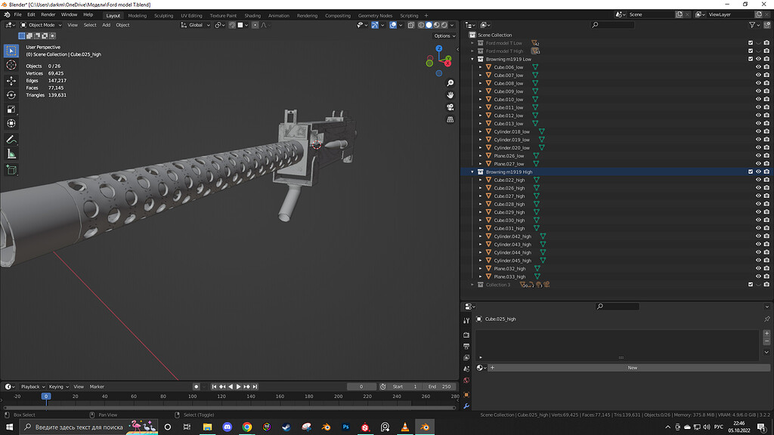Toggle camera view gizmo in viewport

450,107
